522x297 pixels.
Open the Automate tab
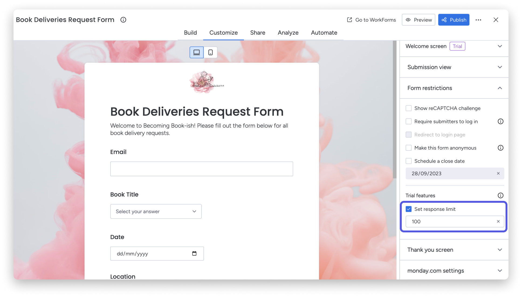click(x=324, y=33)
